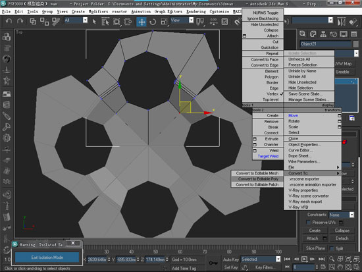This screenshot has height=272, width=362.
Task: Click the Z coordinate value field
Action: pos(155,259)
